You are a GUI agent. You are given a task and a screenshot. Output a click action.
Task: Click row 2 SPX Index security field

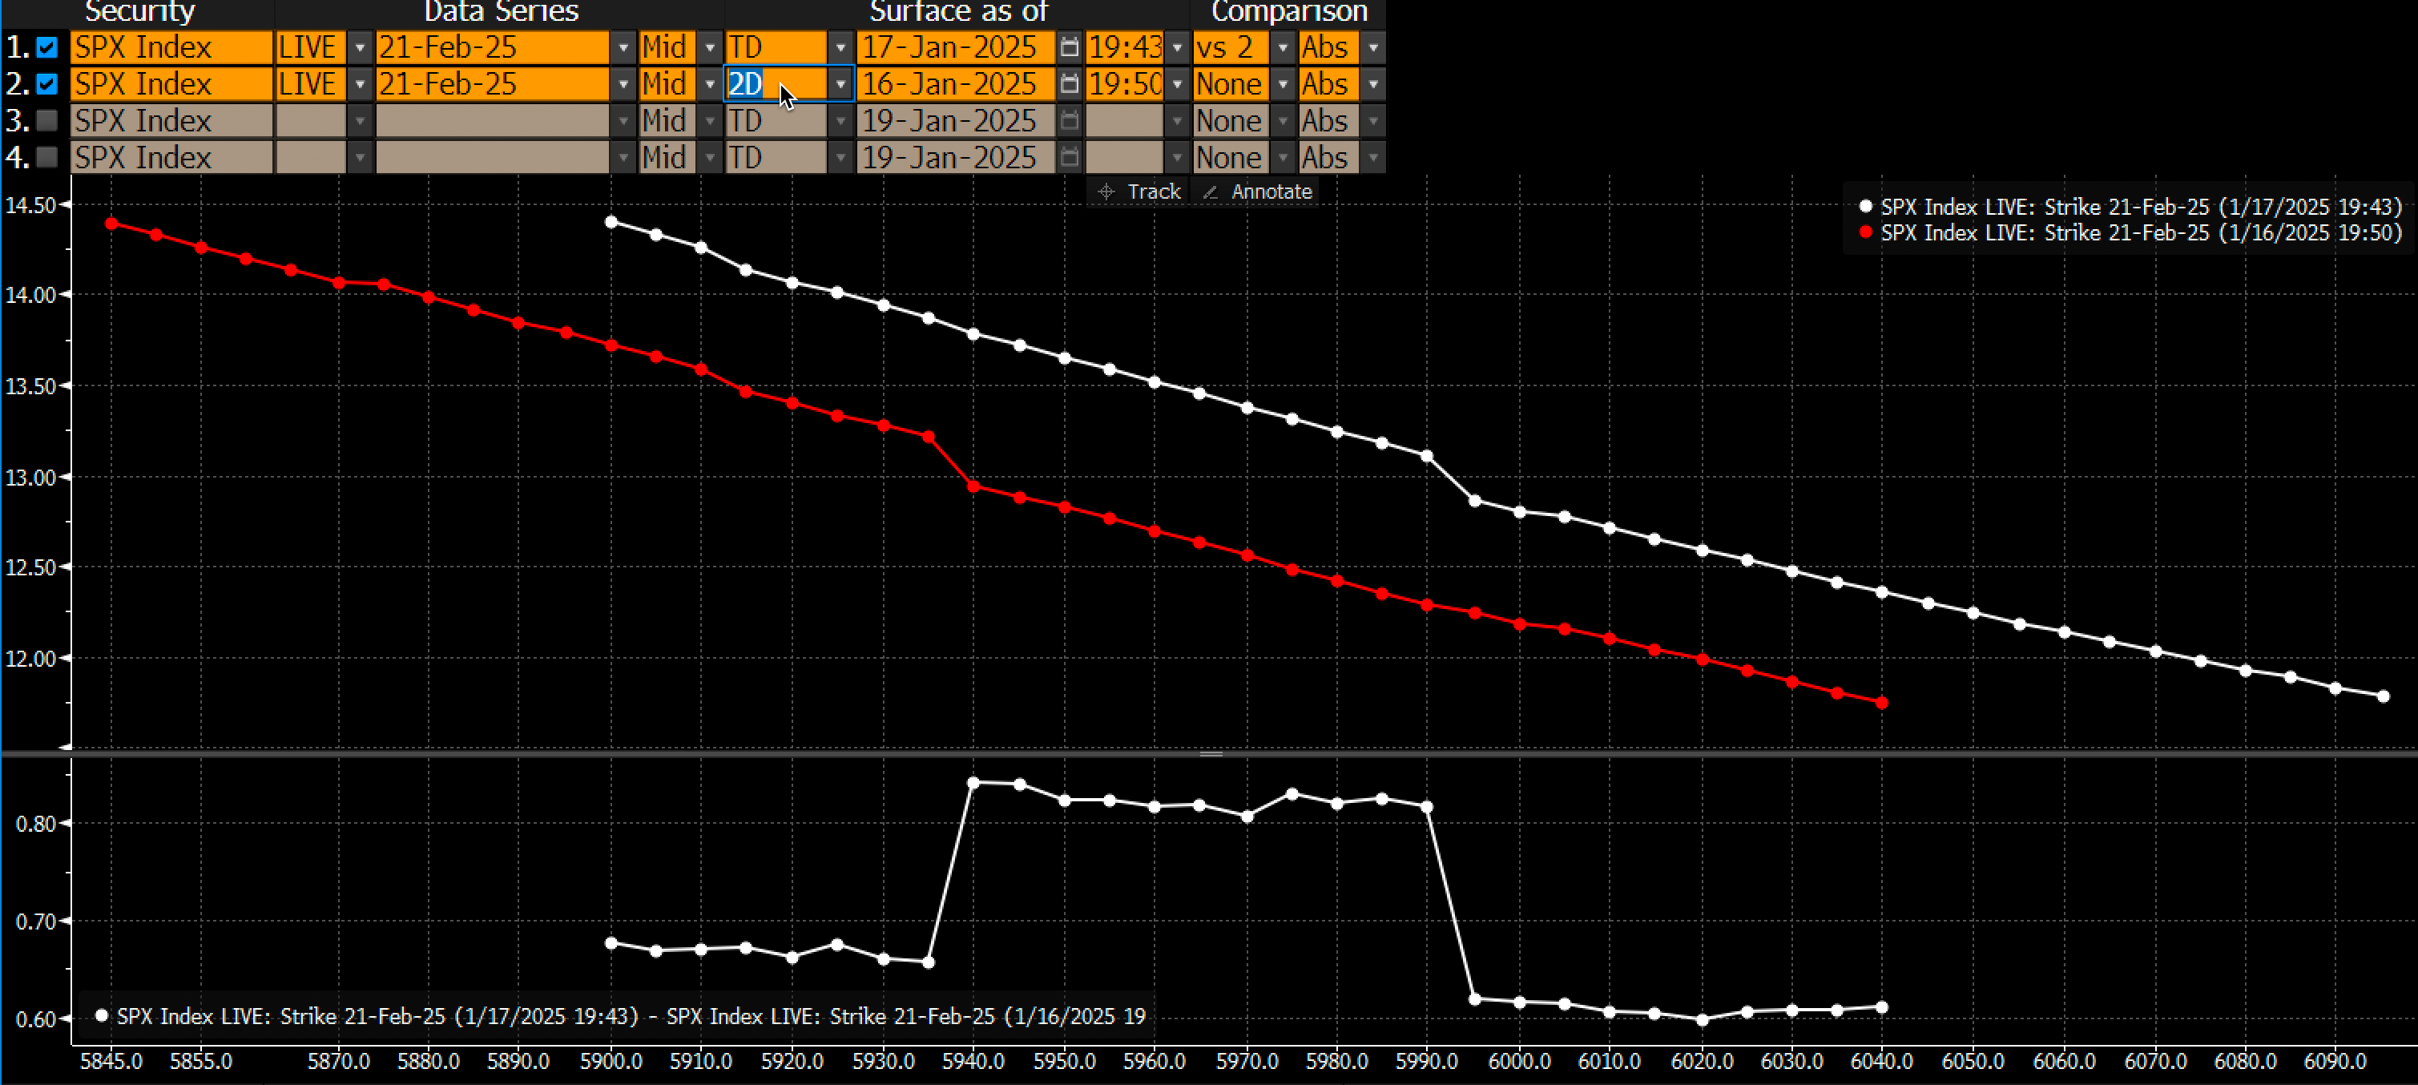click(x=171, y=84)
